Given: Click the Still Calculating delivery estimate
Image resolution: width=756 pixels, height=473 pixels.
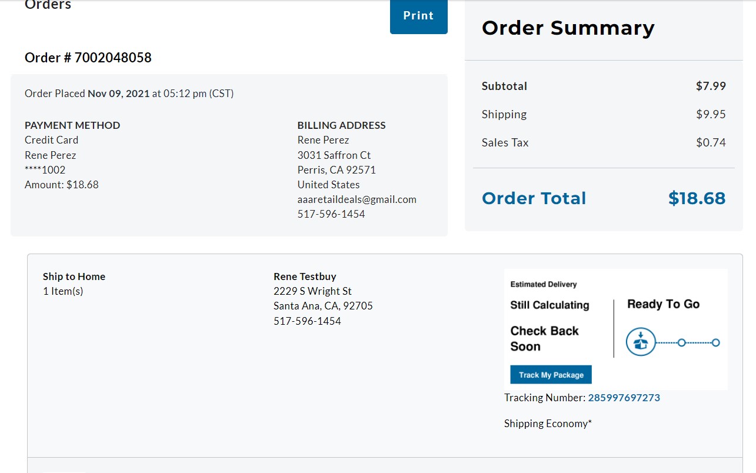Looking at the screenshot, I should (549, 305).
